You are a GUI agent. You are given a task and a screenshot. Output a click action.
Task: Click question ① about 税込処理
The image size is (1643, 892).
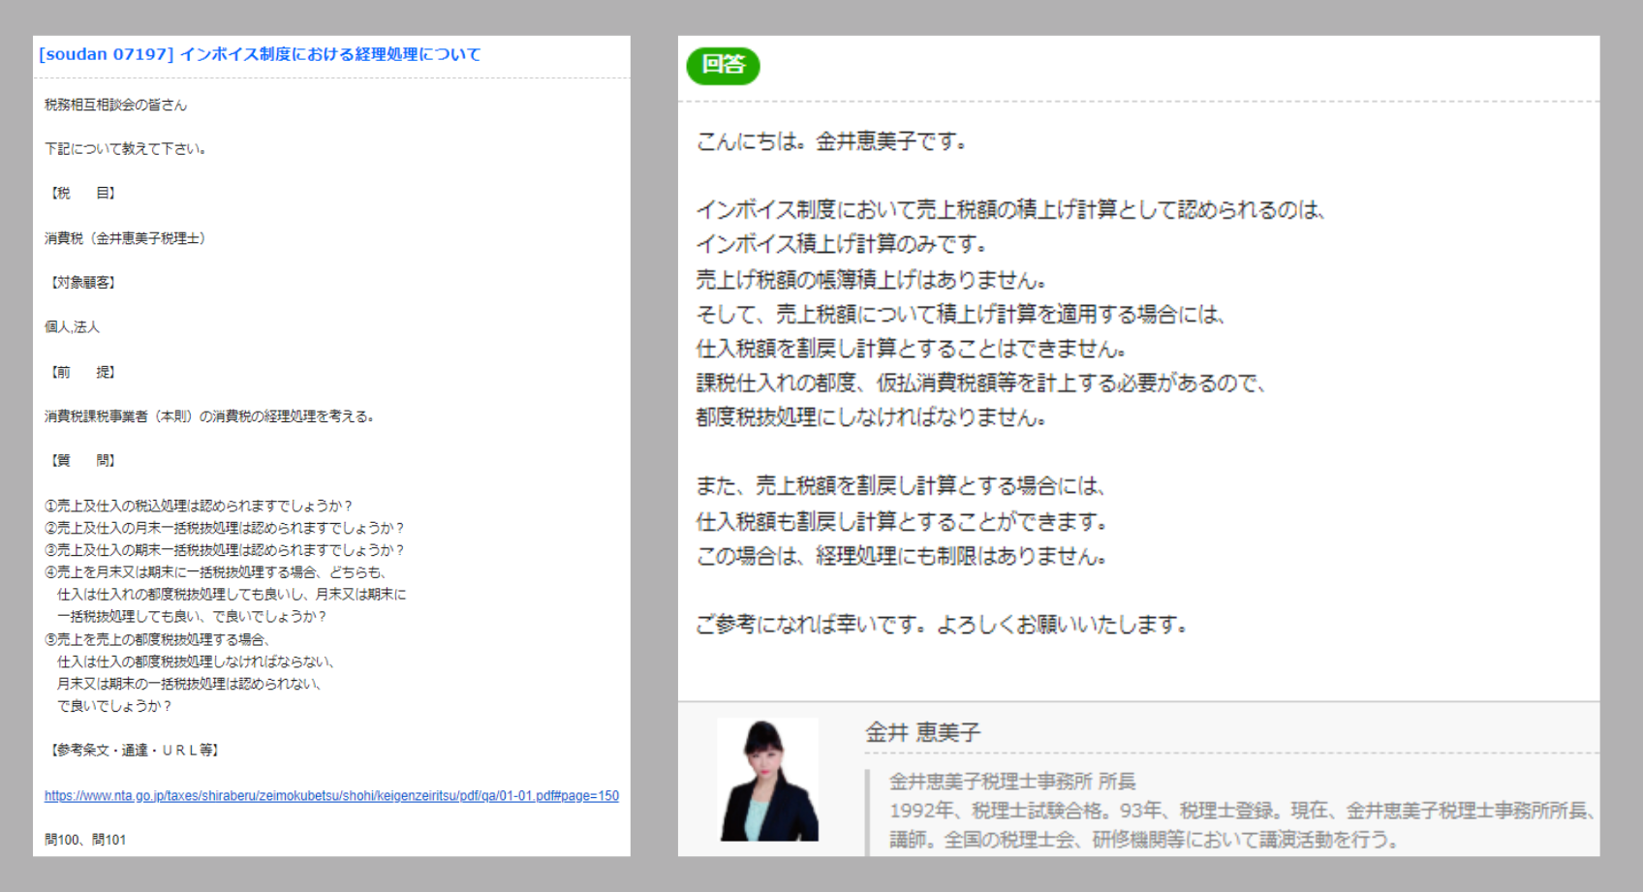point(199,506)
